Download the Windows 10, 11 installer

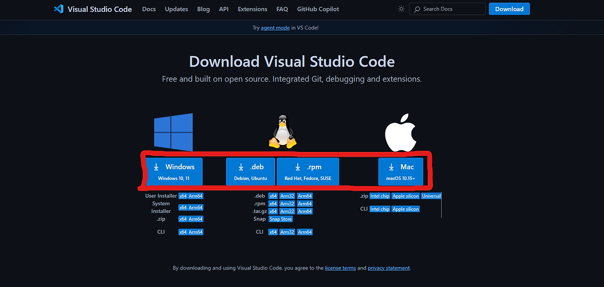click(174, 172)
